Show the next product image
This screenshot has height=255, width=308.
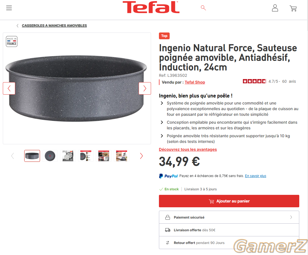[145, 88]
